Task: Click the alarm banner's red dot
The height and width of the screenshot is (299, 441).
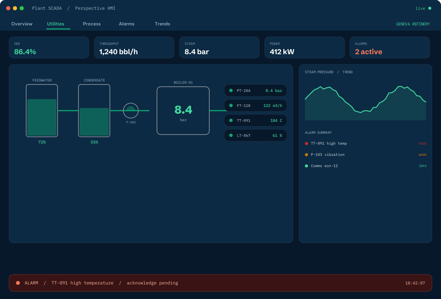Action: [18, 283]
